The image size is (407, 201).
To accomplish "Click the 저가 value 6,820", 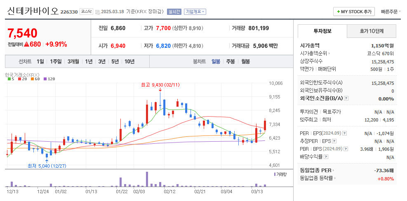I will click(163, 46).
